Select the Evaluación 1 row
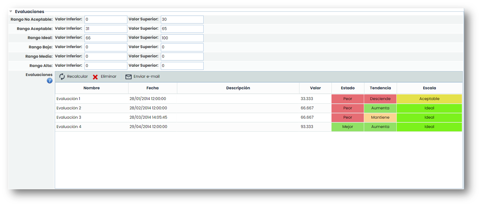The height and width of the screenshot is (206, 481). pos(69,99)
